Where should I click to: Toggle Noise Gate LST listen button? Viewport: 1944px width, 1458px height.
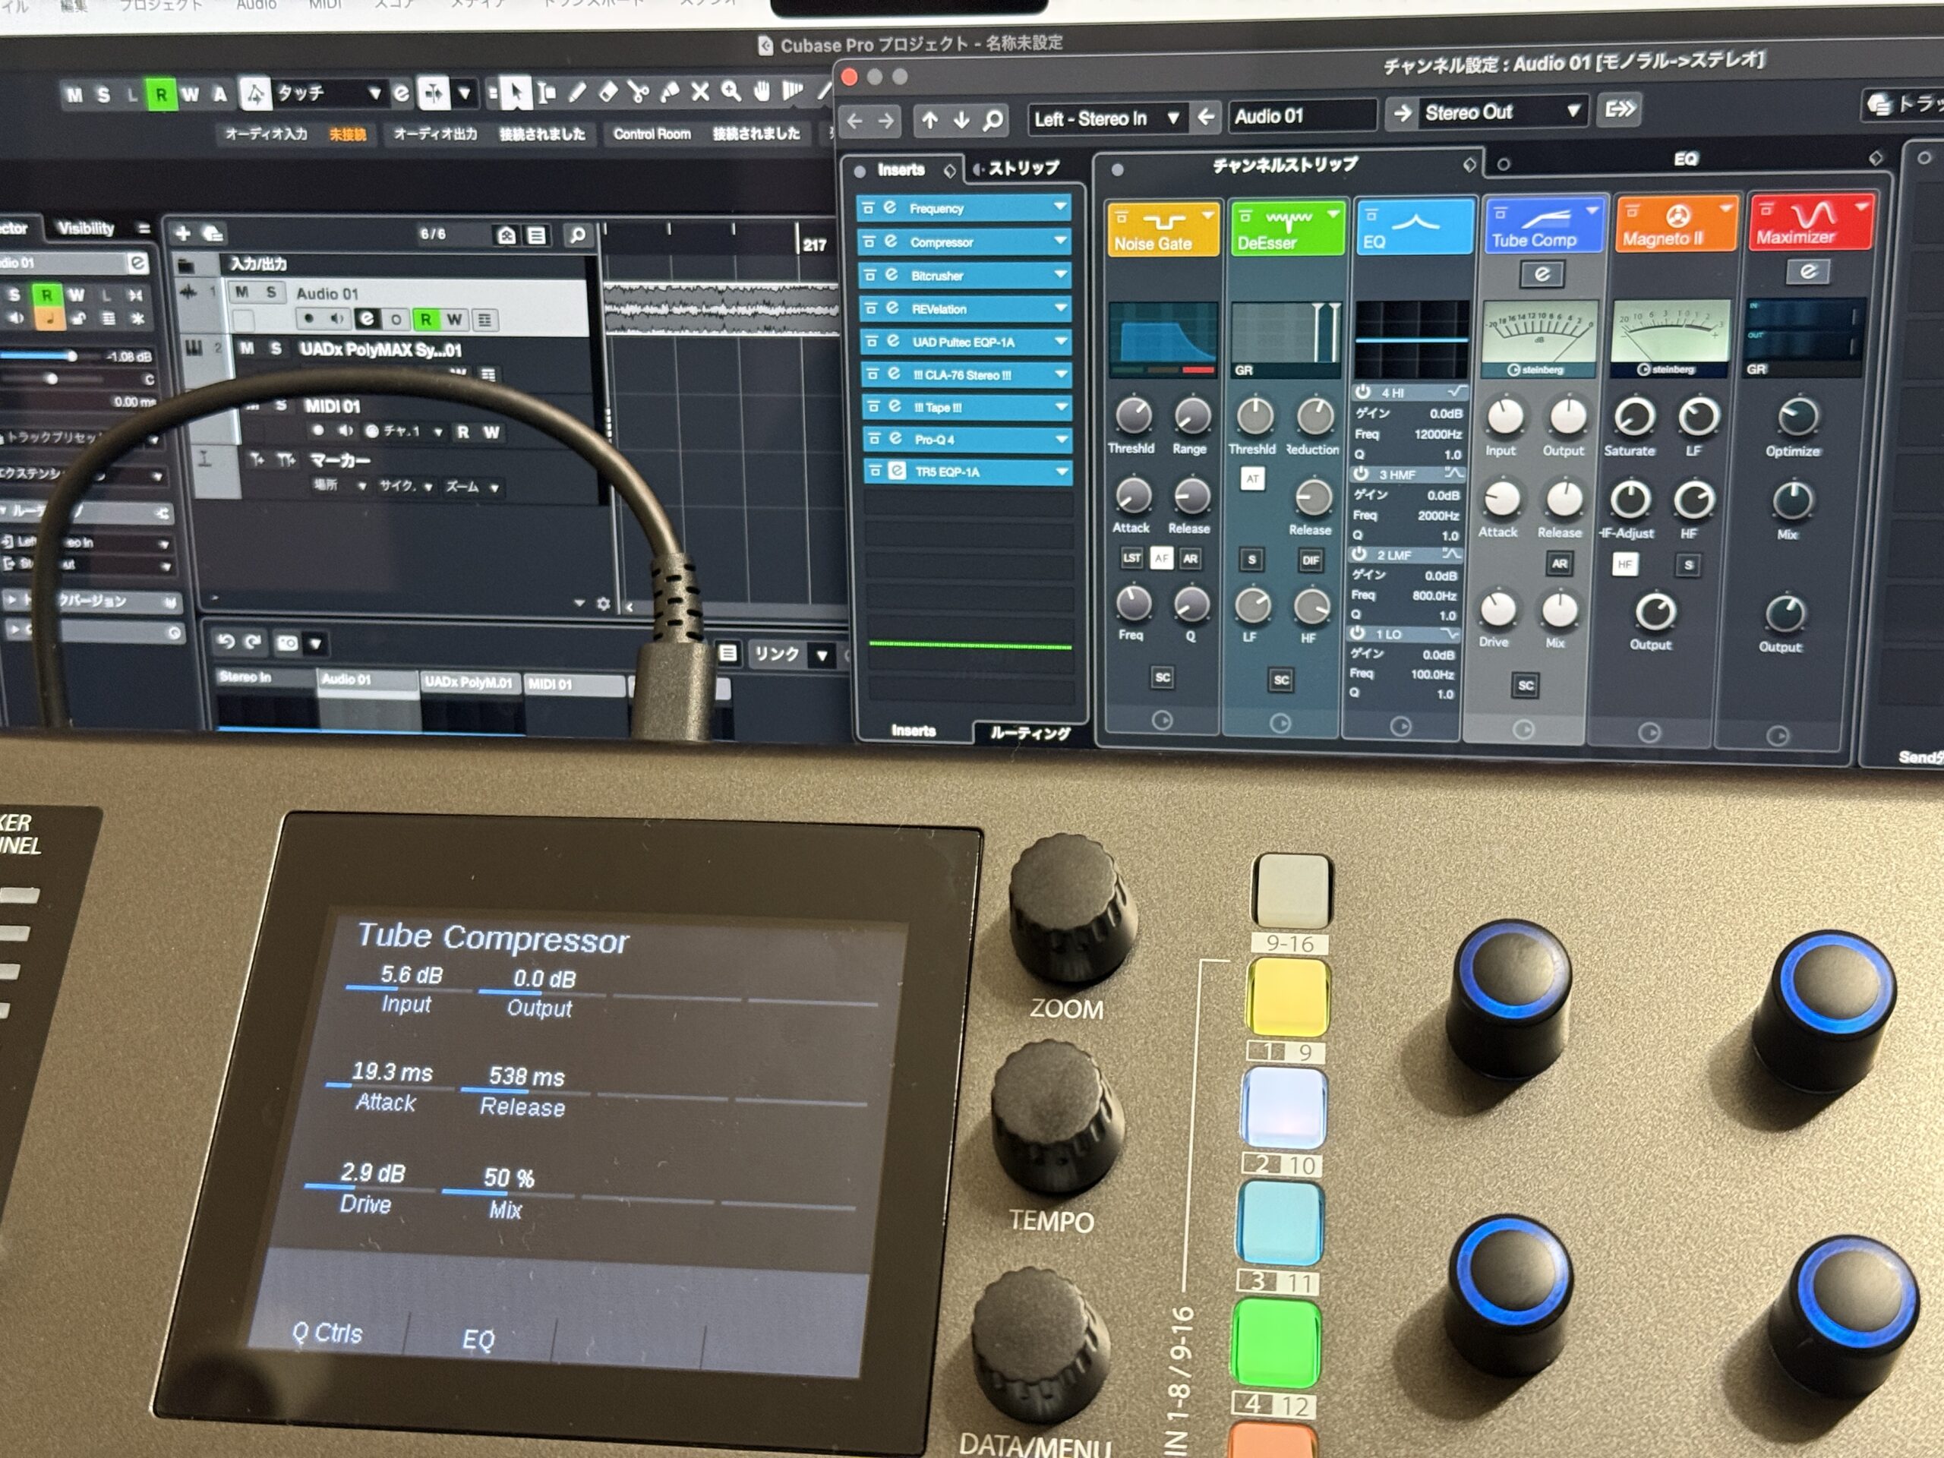point(1131,558)
